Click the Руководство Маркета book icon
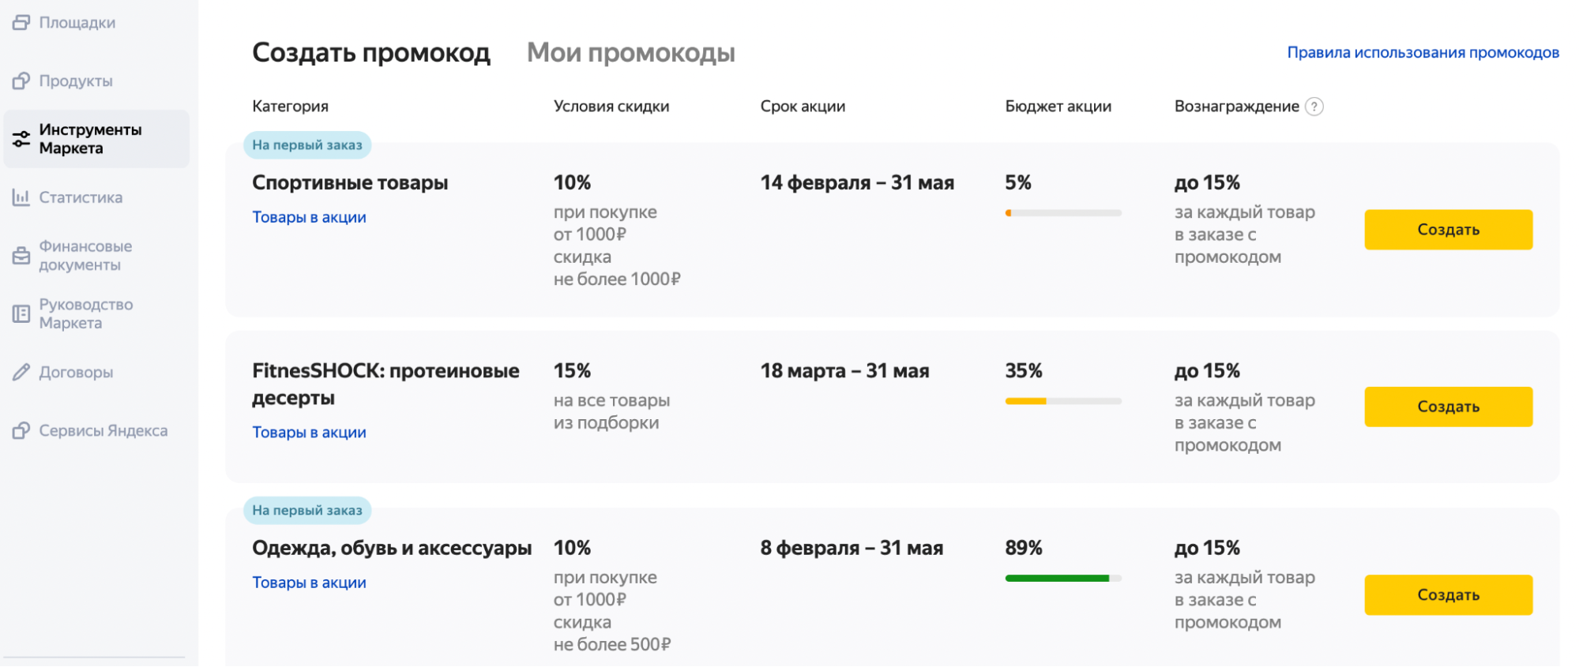 [21, 314]
